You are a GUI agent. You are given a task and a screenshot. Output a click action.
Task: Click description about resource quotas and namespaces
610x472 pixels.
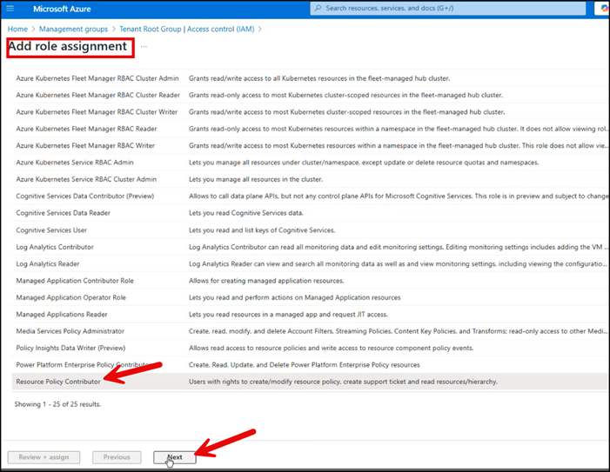[364, 163]
